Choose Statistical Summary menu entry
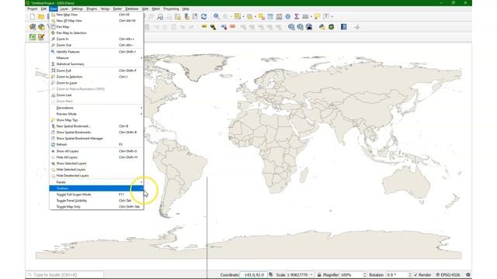Viewport: 497px width, 279px height. 96,64
